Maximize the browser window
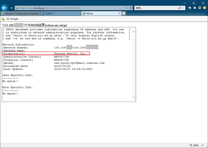This screenshot has height=148, width=208. tap(194, 3)
